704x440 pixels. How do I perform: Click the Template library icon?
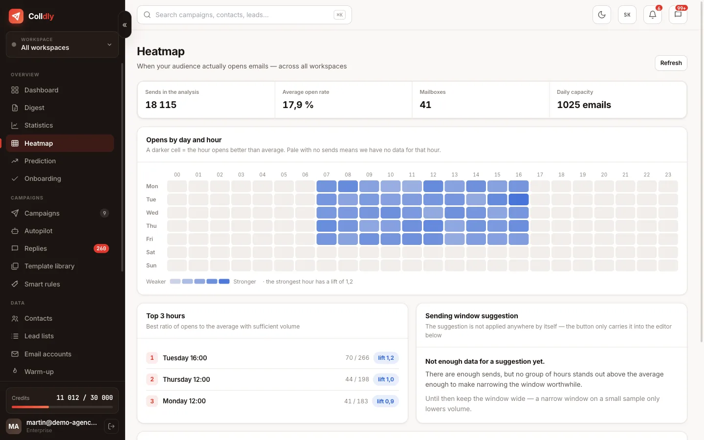click(x=15, y=266)
